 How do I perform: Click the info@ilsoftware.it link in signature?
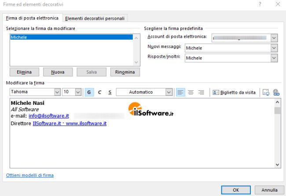(x=49, y=116)
